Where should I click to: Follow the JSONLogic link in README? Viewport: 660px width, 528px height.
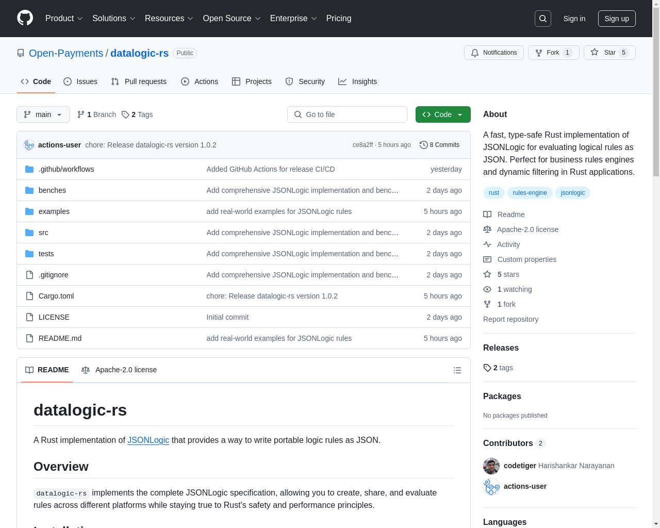(148, 440)
